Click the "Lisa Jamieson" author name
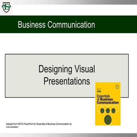Screen dimensions: 137x137 (12, 127)
